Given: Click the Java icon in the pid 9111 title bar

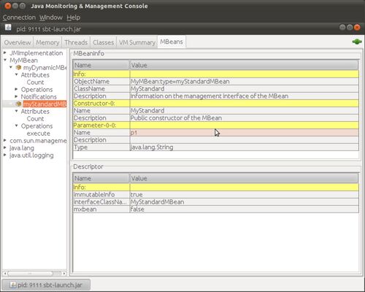Looking at the screenshot, I should (8, 28).
